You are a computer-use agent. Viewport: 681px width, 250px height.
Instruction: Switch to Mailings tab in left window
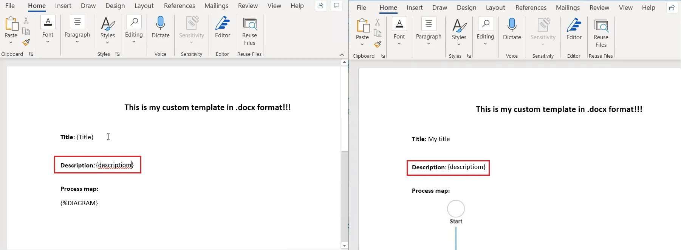[x=216, y=6]
